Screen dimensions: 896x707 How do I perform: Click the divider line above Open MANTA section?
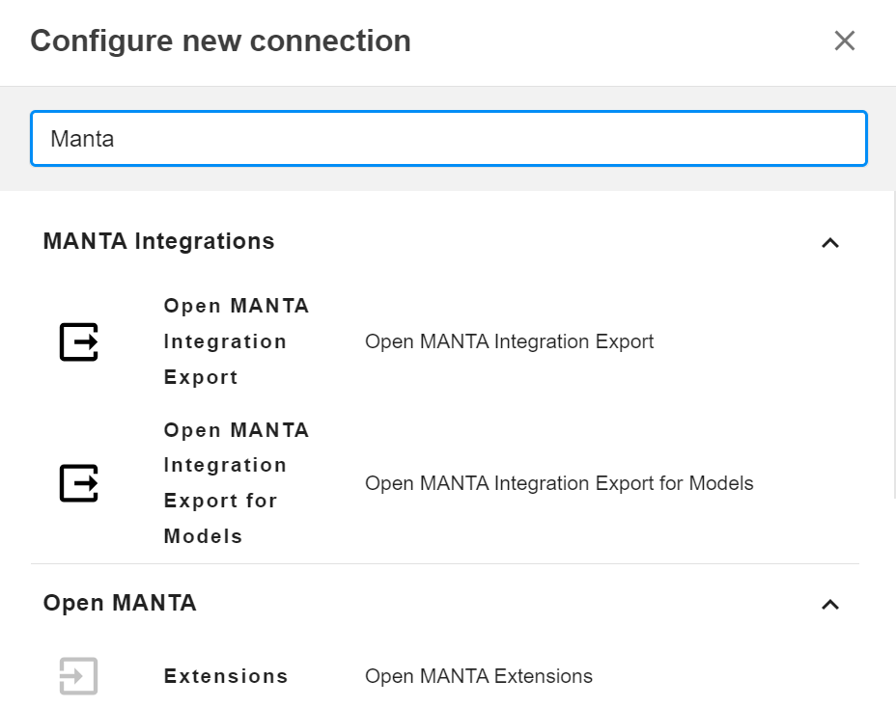[444, 563]
